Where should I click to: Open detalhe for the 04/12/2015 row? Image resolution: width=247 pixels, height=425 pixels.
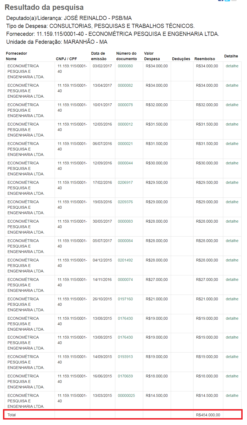click(232, 260)
